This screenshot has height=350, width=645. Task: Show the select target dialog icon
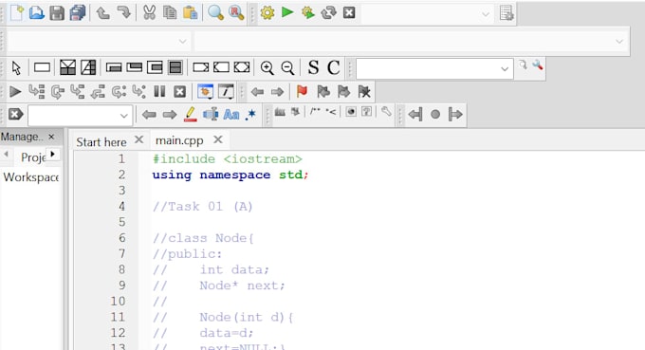[x=507, y=13]
